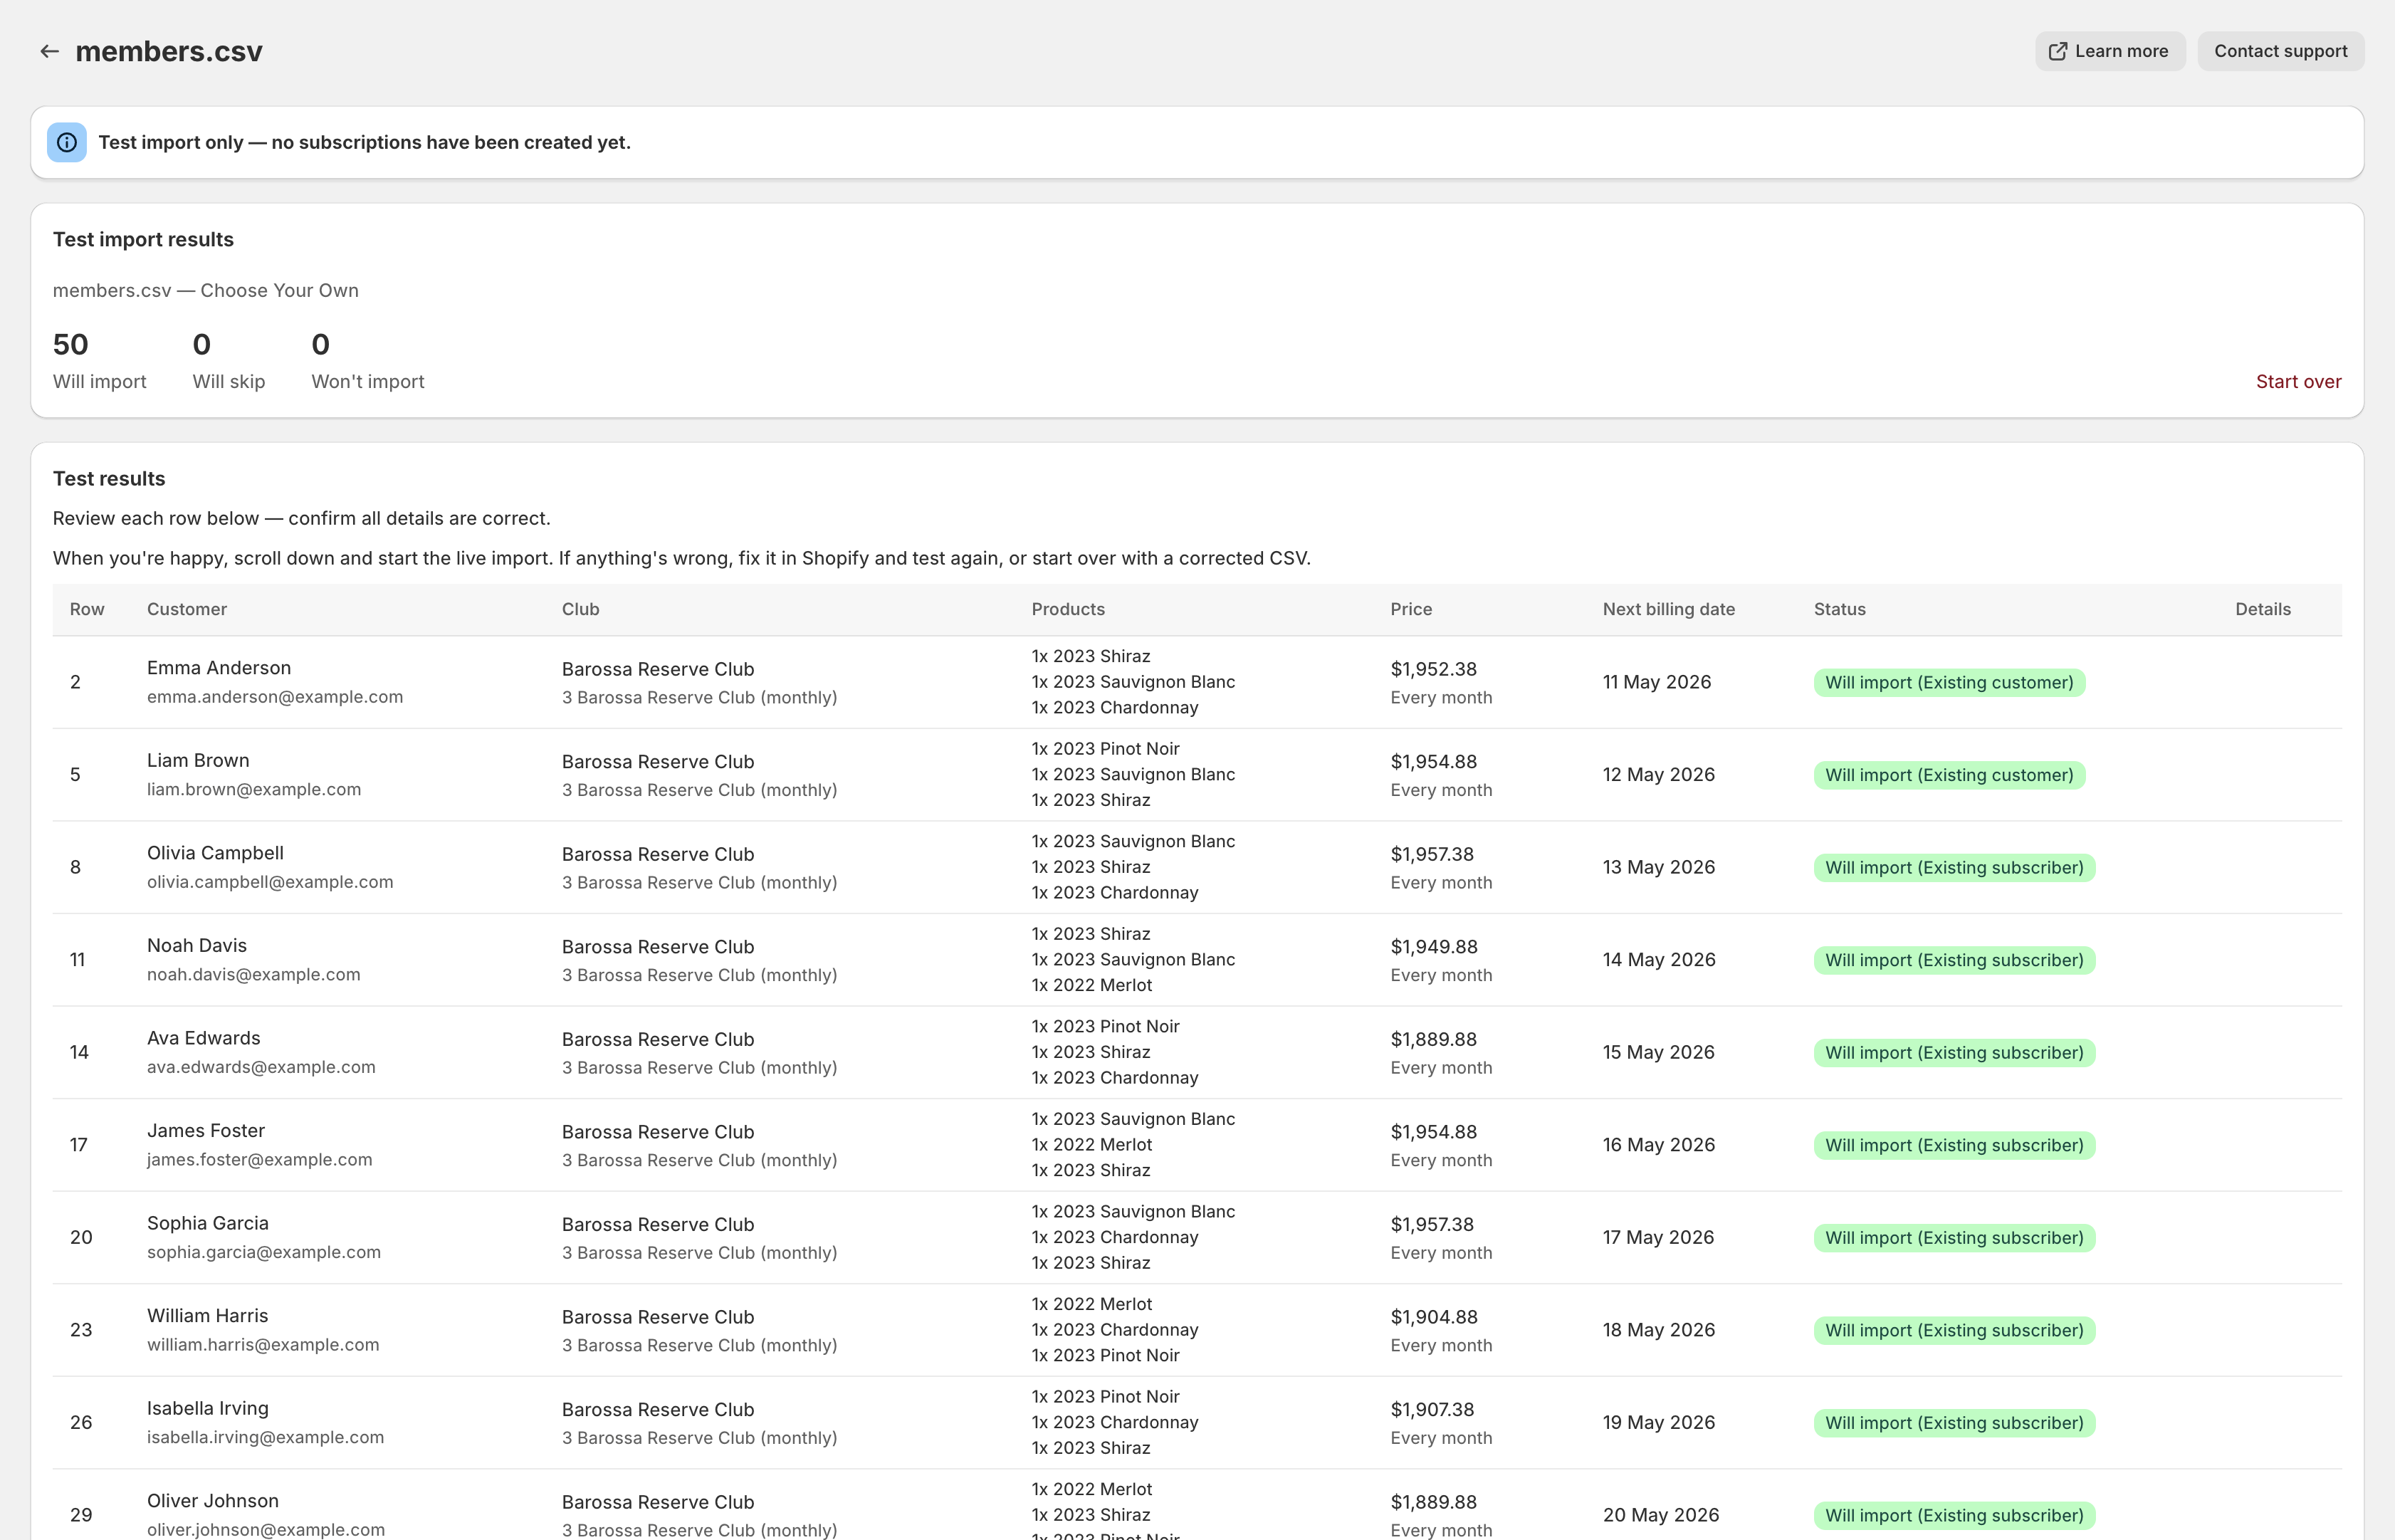The width and height of the screenshot is (2395, 1540).
Task: Click the Price column header
Action: click(1411, 609)
